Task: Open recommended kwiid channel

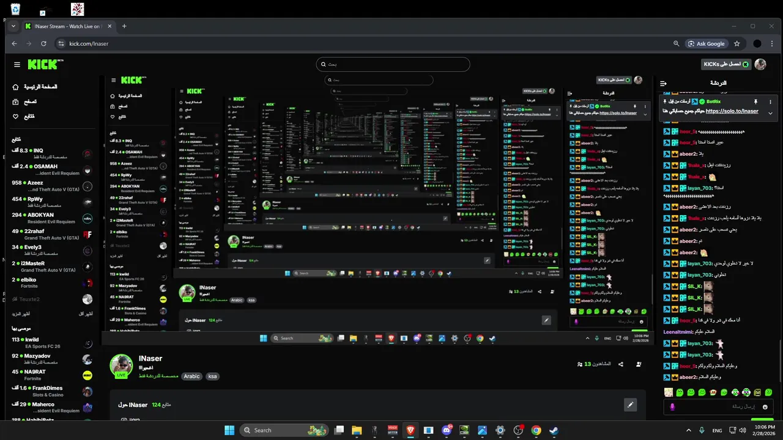Action: (x=52, y=342)
